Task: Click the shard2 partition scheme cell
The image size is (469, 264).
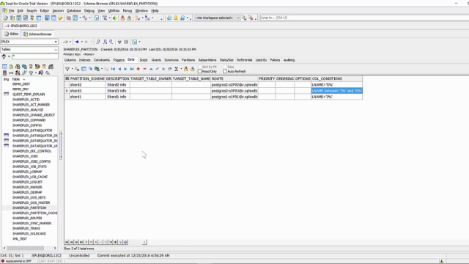Action: click(x=87, y=85)
